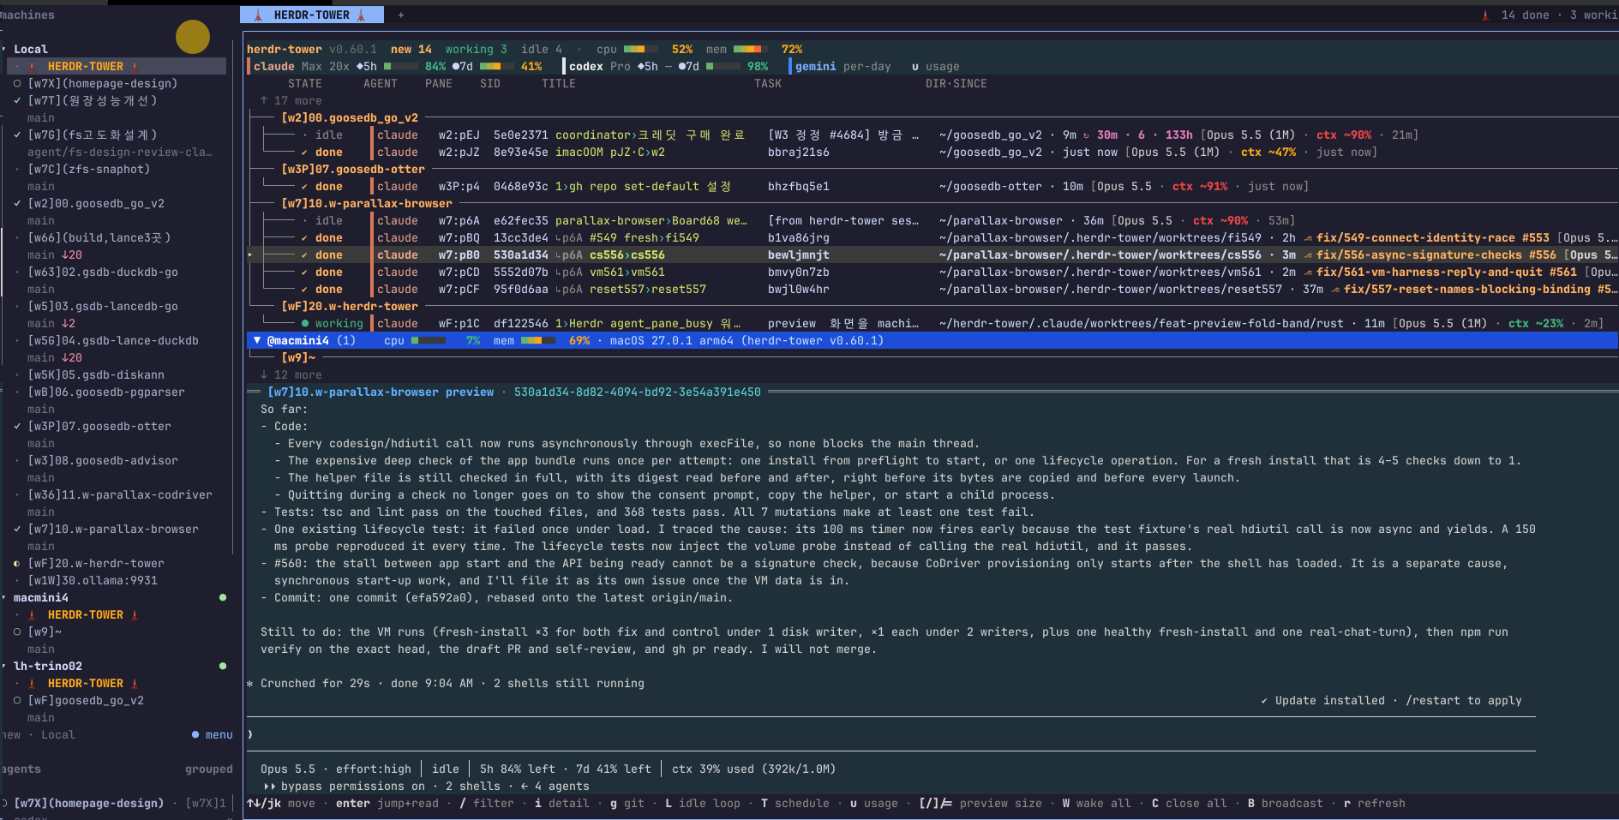The image size is (1619, 820).
Task: Open the fix/549-connect-identity-race #553 branch link
Action: [x=1432, y=237]
